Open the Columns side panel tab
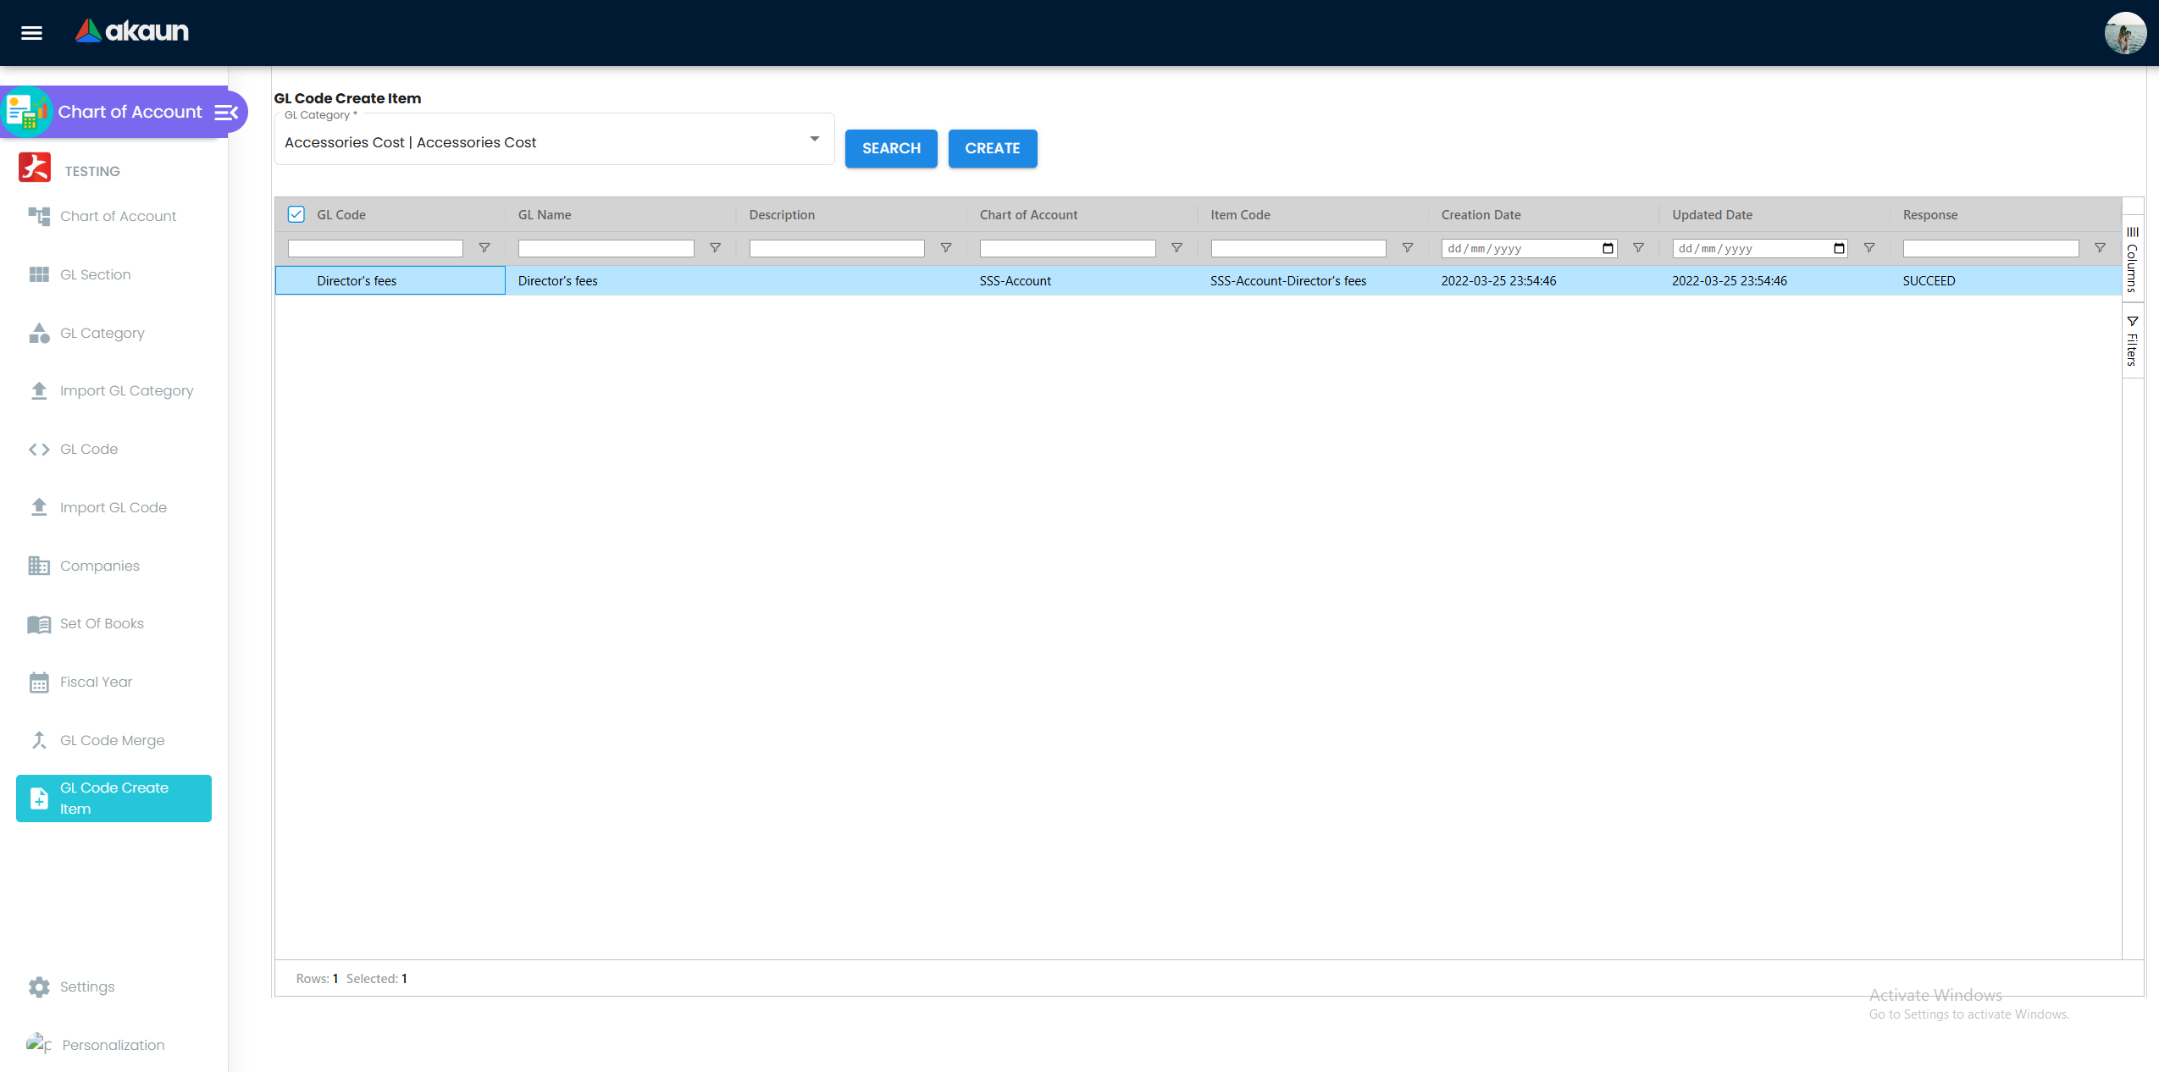Screen dimensions: 2159x1072 (2133, 258)
